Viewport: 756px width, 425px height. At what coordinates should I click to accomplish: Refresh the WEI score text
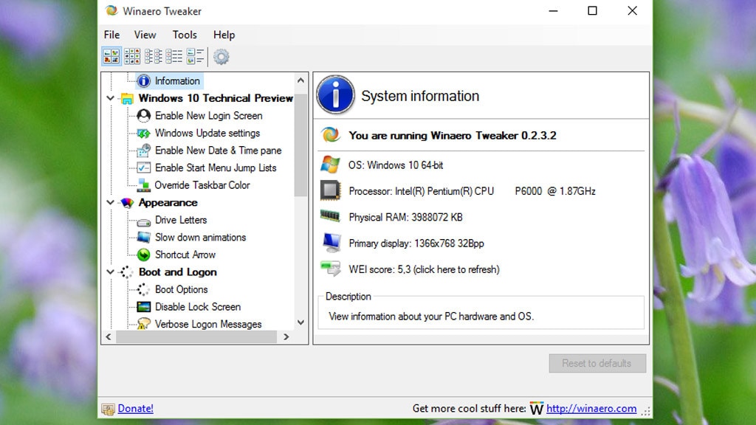[x=425, y=269]
